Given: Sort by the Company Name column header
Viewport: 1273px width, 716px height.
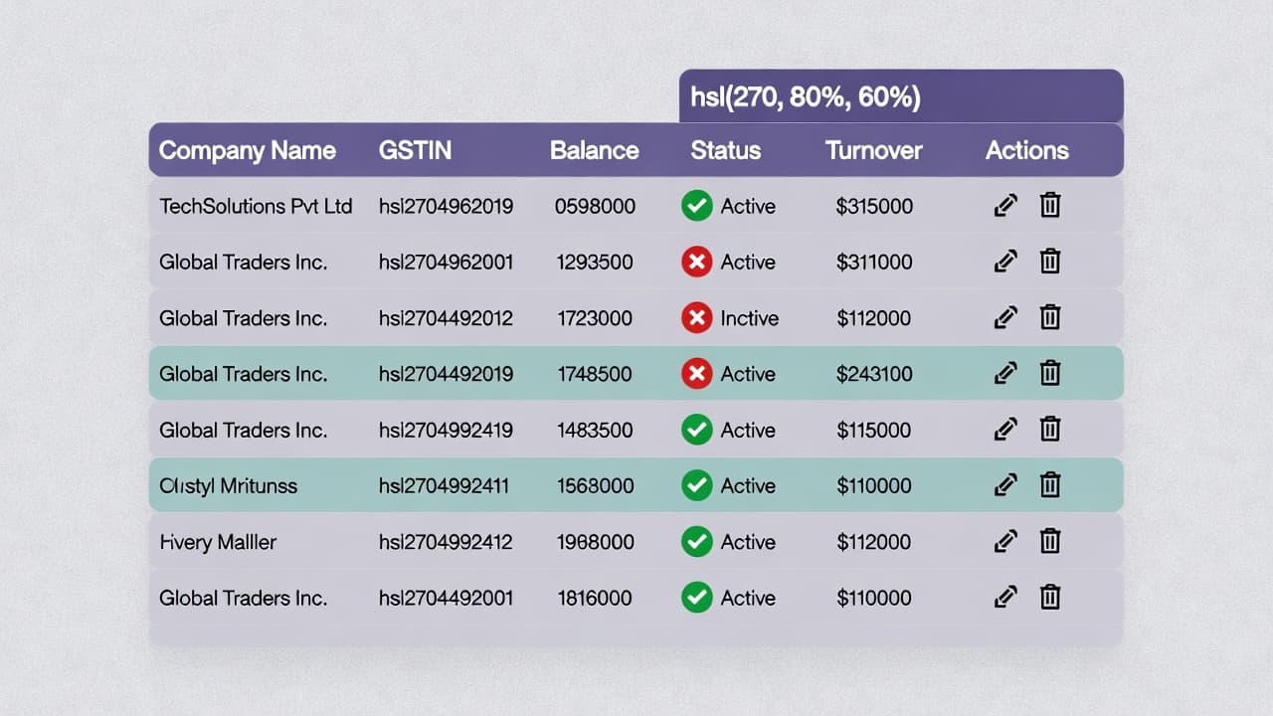Looking at the screenshot, I should coord(248,150).
